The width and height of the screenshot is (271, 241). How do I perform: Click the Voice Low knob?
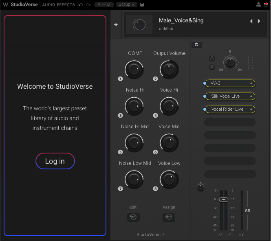[169, 180]
